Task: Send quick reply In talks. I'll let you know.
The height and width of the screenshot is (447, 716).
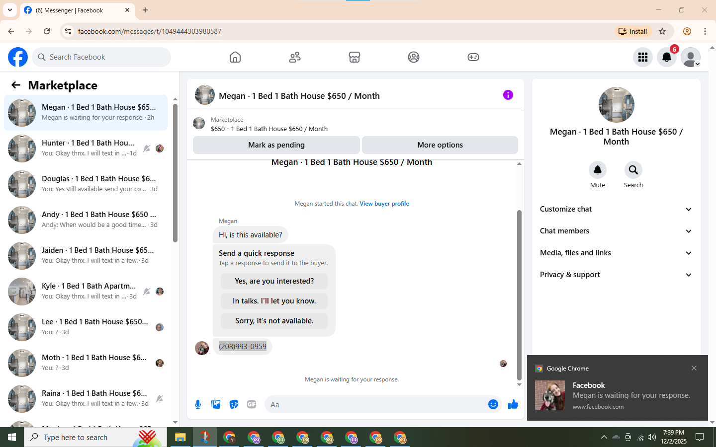Action: tap(274, 301)
